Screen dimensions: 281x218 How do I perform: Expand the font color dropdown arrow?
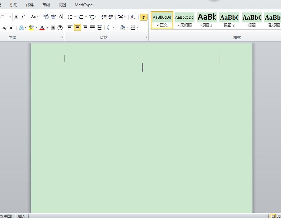[x=47, y=28]
